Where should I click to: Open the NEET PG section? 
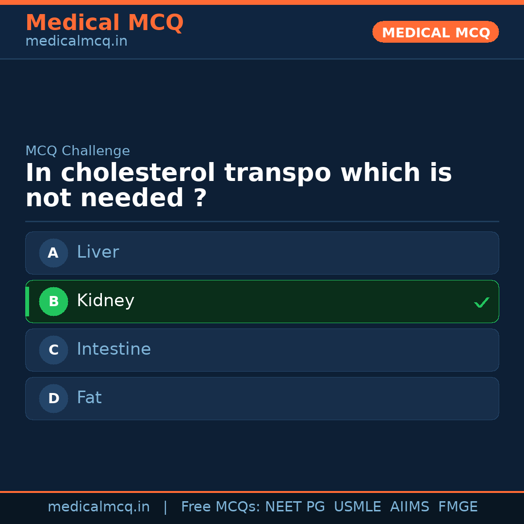pos(295,506)
